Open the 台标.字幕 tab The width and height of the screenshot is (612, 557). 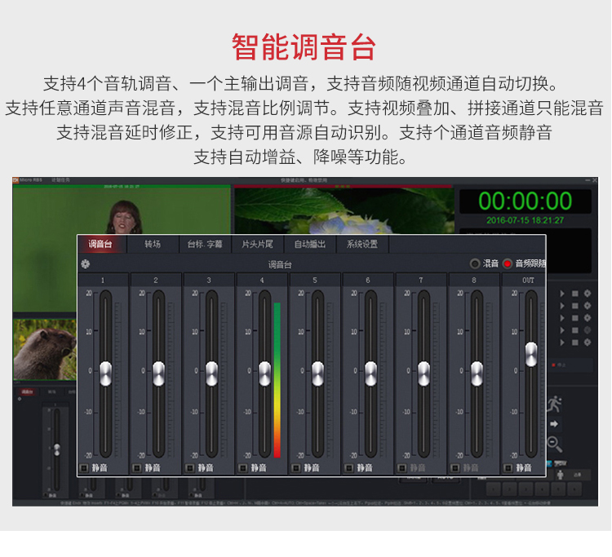click(205, 244)
